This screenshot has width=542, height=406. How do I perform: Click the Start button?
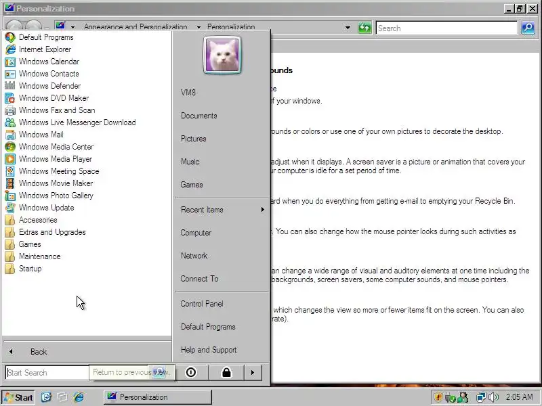tap(18, 397)
